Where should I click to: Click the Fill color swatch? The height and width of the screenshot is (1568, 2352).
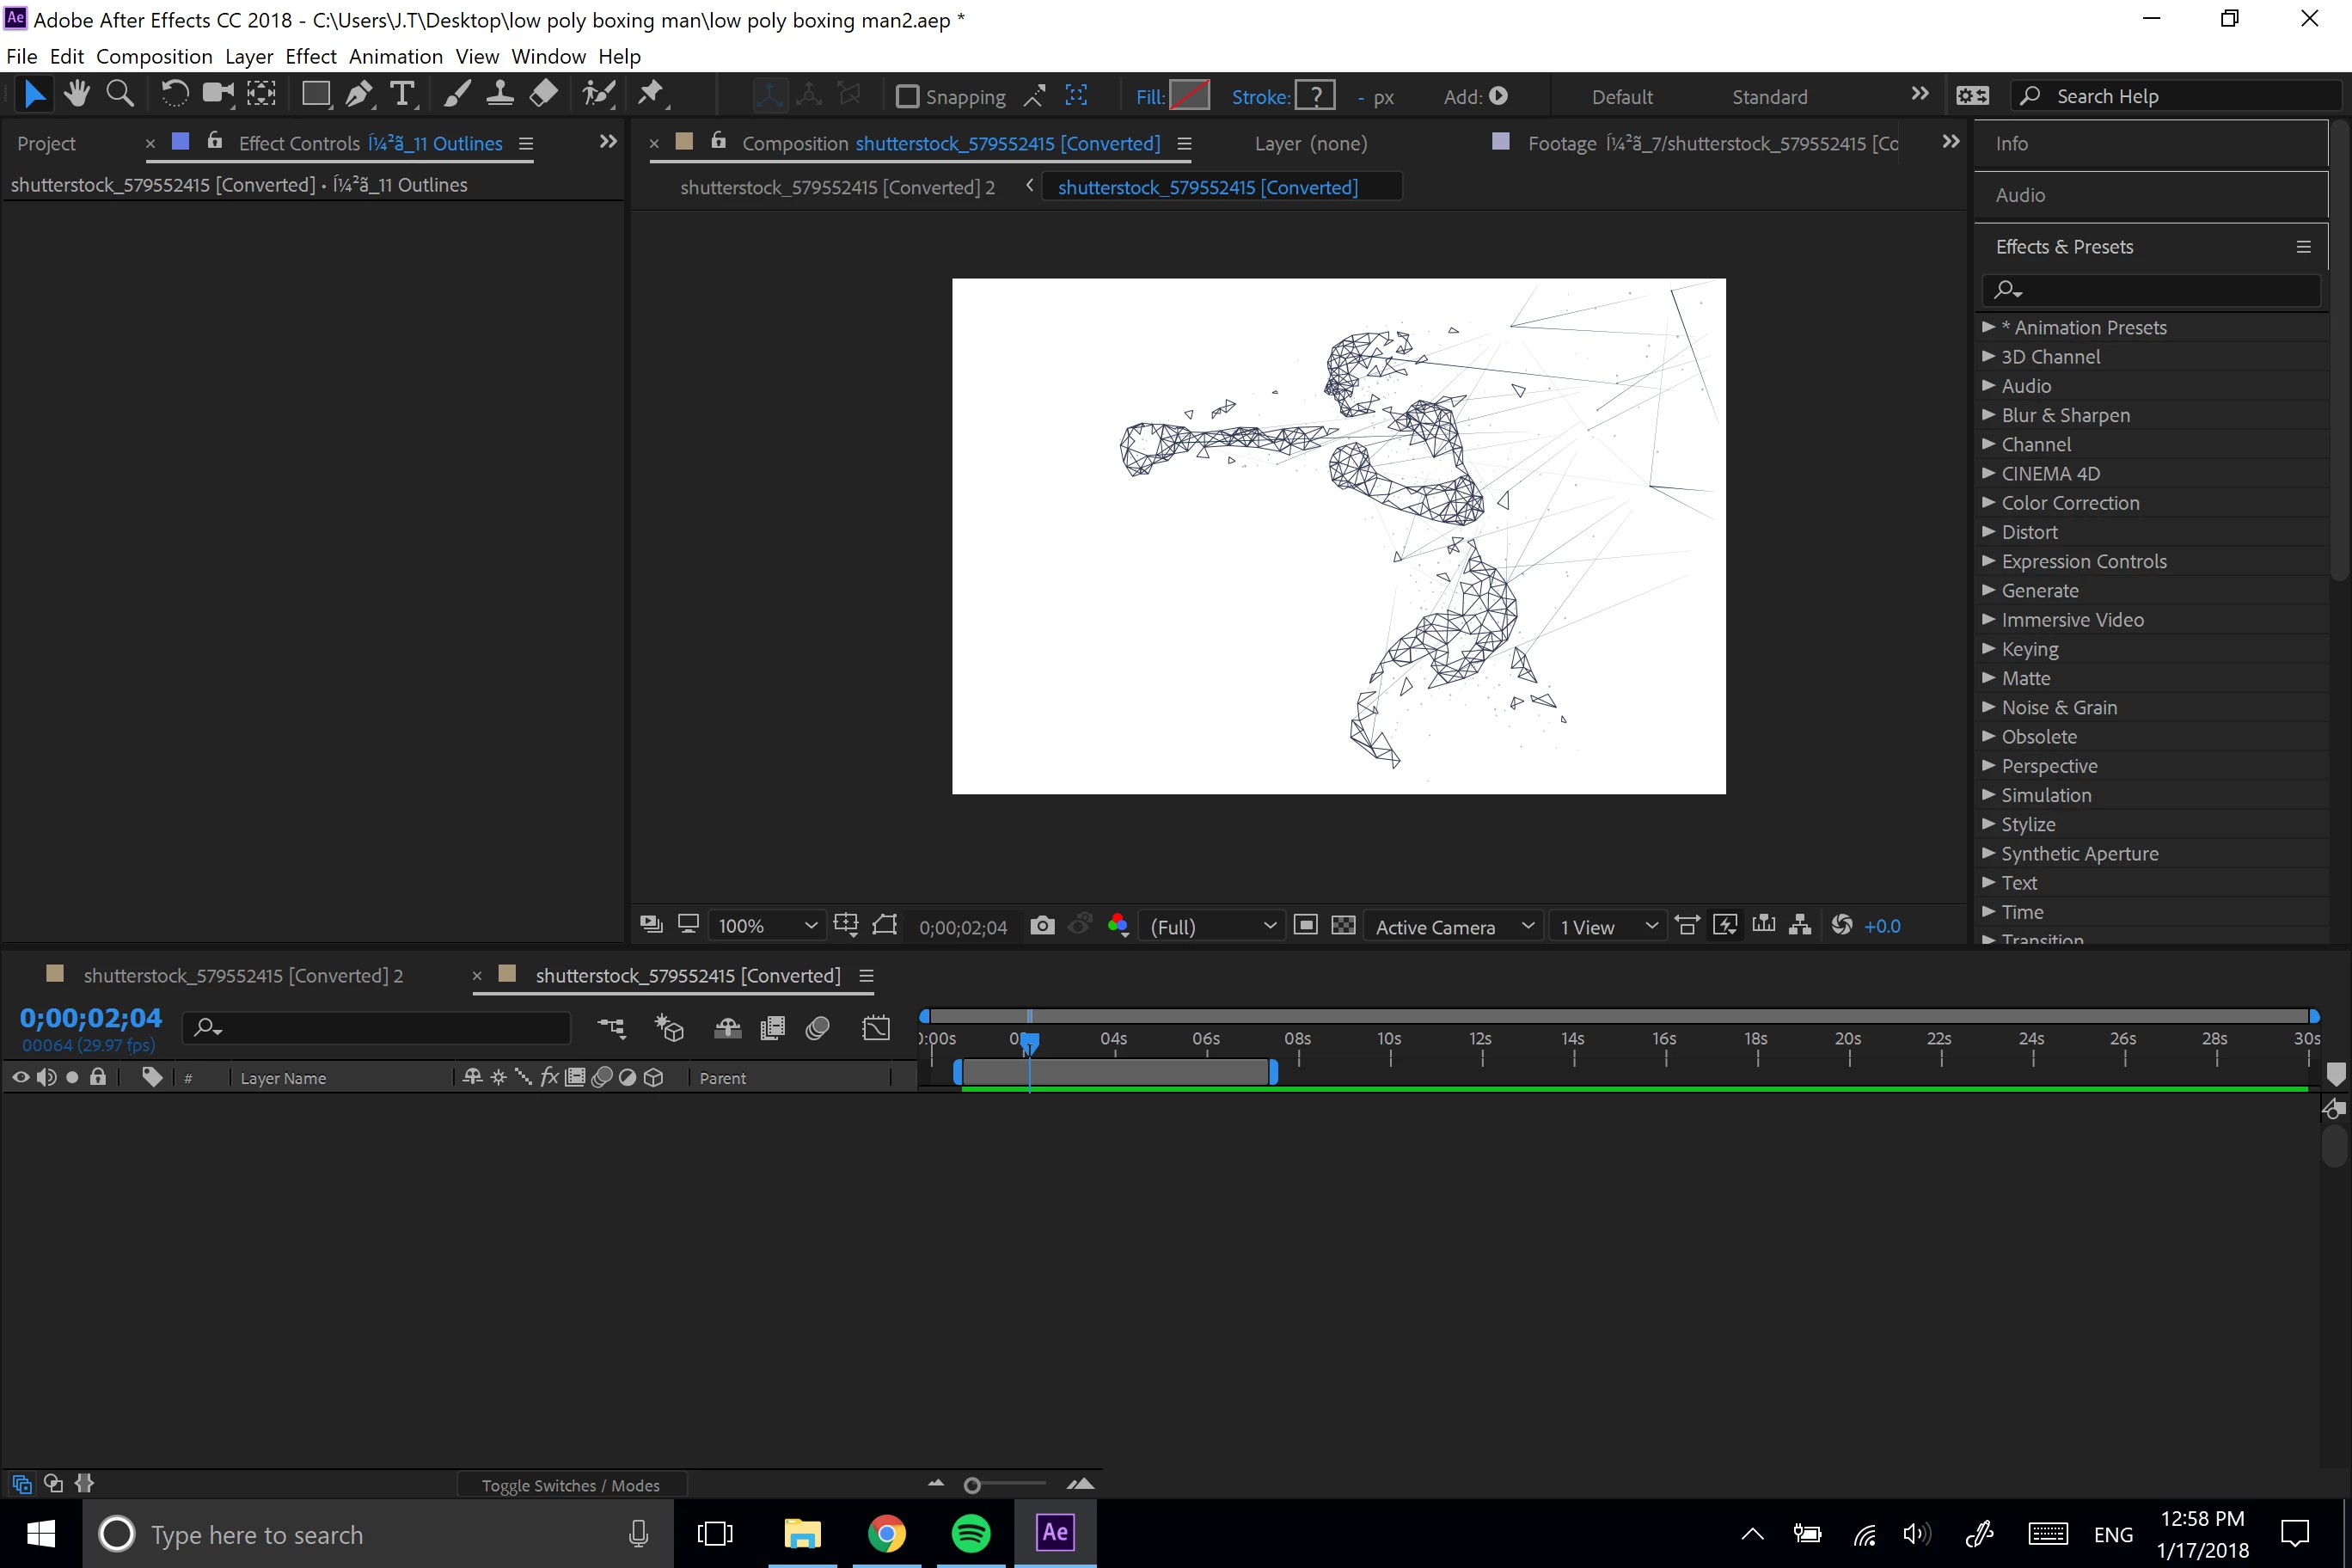coord(1189,96)
